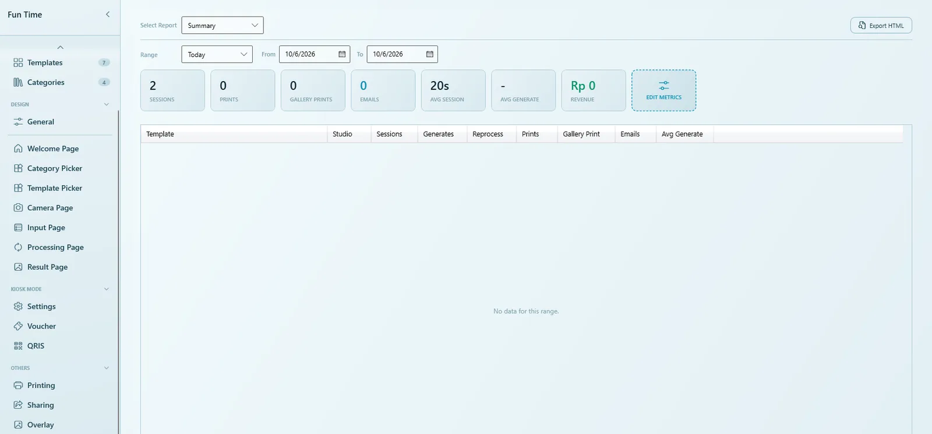The height and width of the screenshot is (434, 932).
Task: Click the General sliders icon
Action: click(x=18, y=122)
